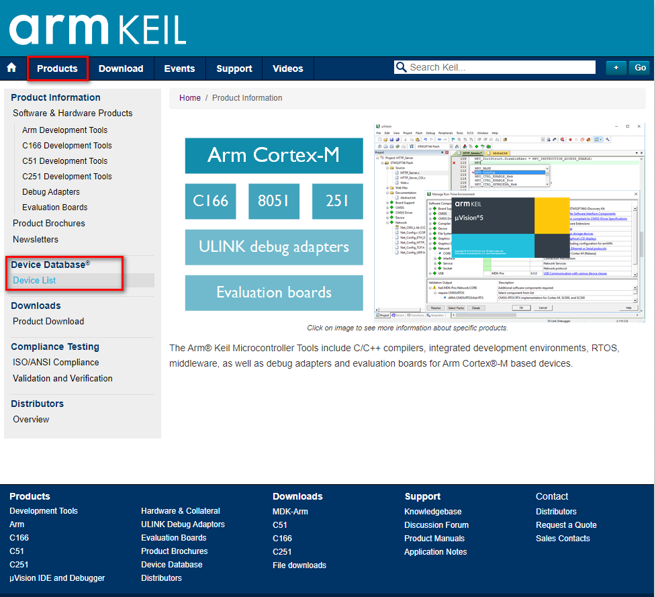Open footer C251 link under Products
656x597 pixels.
[x=19, y=565]
